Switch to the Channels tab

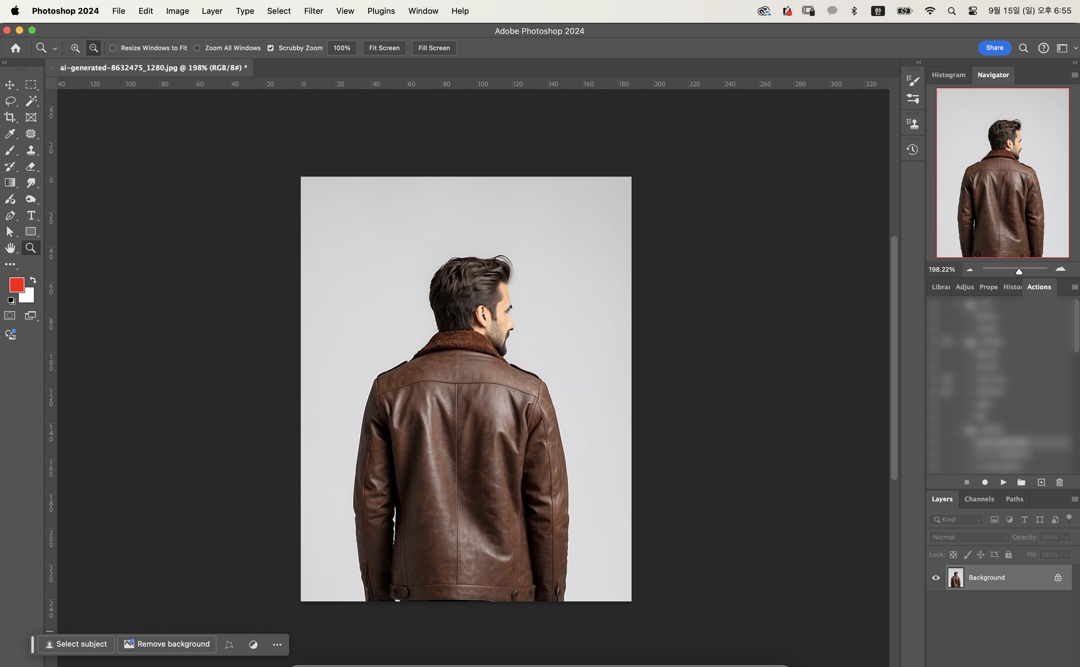tap(979, 499)
